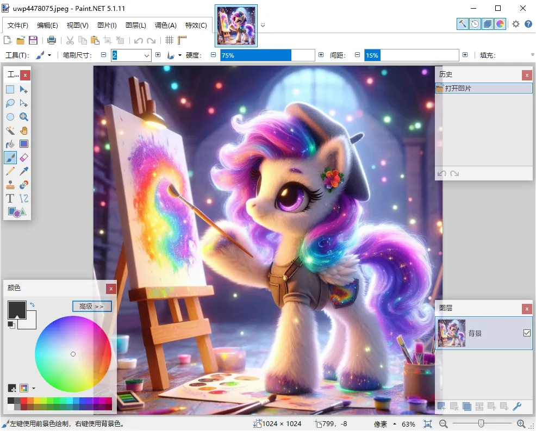Select the Move Selection tool
The width and height of the screenshot is (536, 431).
click(x=23, y=103)
